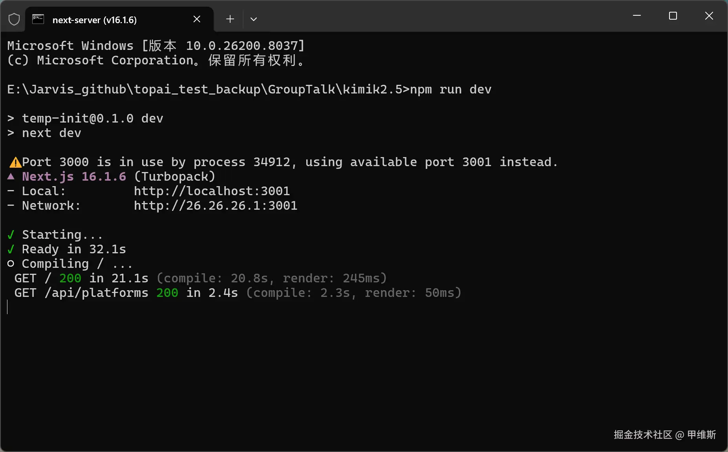Click the circle marker beside Compiling

coord(11,264)
